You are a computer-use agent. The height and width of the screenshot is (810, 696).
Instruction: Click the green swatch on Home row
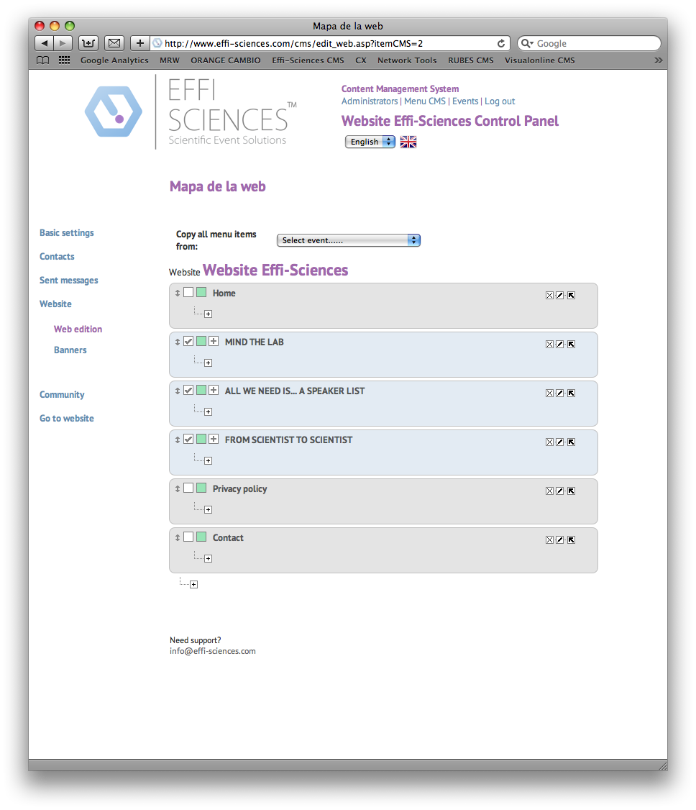pos(201,292)
